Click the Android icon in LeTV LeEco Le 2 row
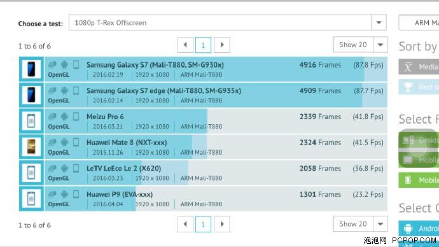439x247 pixels. (64, 168)
